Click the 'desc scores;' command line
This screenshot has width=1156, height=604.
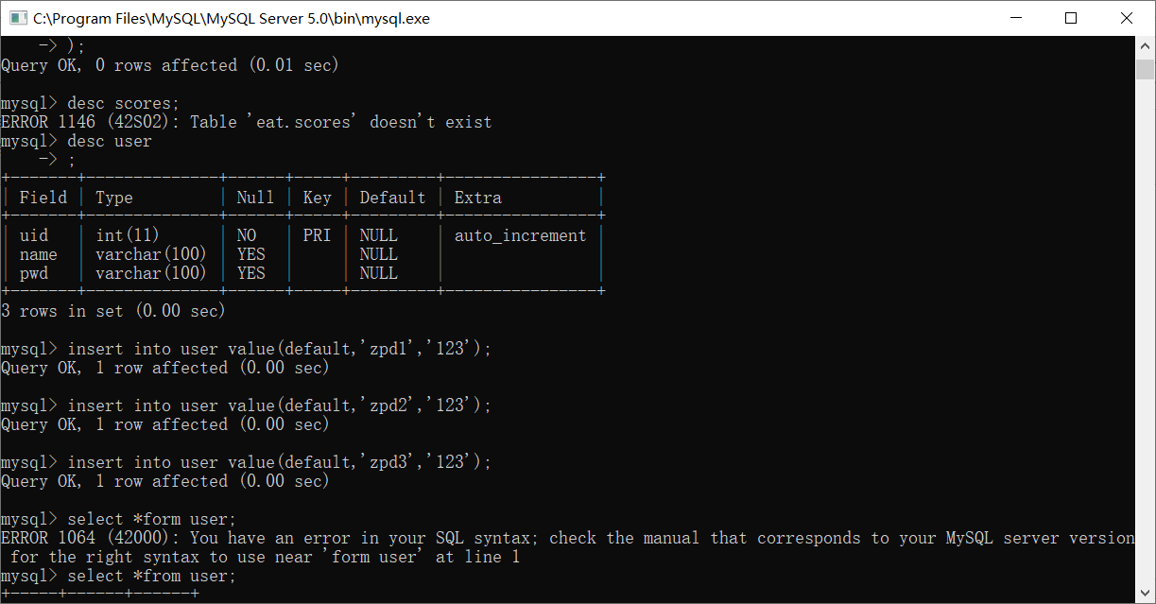click(x=123, y=103)
